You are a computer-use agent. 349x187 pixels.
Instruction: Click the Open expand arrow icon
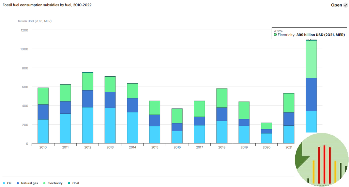[346, 5]
